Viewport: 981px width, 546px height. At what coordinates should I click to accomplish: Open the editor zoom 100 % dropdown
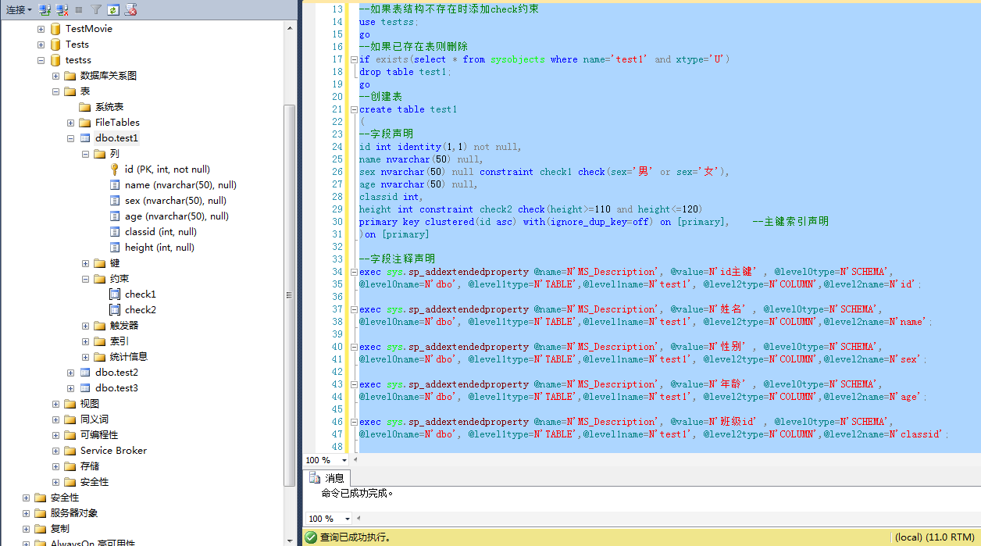tap(344, 461)
